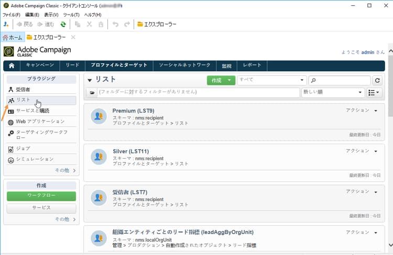The height and width of the screenshot is (255, 393).
Task: Go to the レポート navigation tab
Action: tap(252, 65)
